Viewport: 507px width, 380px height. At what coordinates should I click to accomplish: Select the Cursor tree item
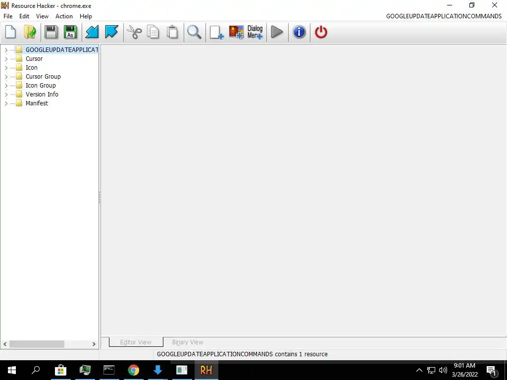pyautogui.click(x=34, y=59)
